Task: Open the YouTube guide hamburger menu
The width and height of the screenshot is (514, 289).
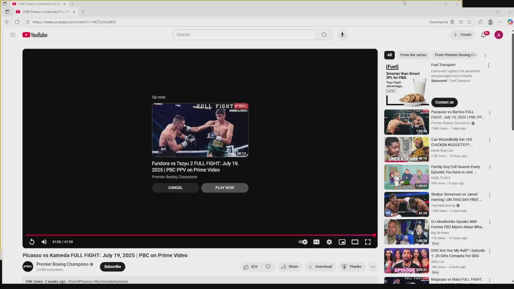Action: [13, 35]
